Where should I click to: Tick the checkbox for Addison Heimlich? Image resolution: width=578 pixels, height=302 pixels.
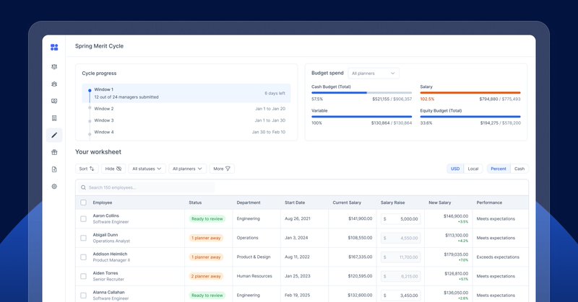[x=83, y=257]
